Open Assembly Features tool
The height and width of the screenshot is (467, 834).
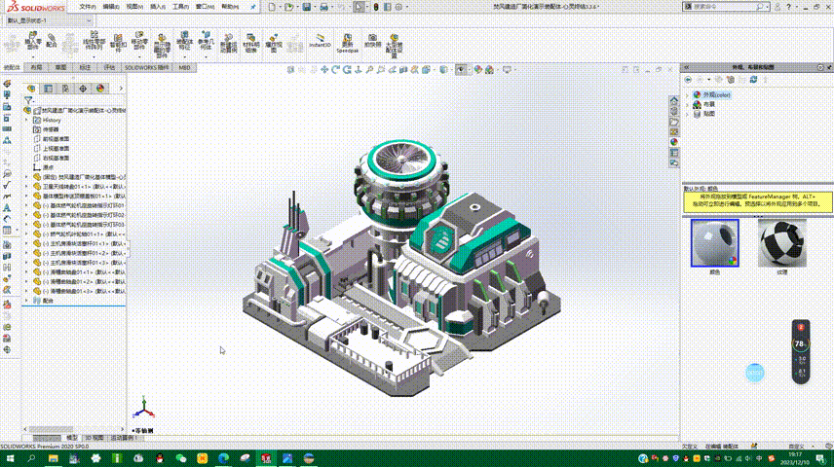184,42
